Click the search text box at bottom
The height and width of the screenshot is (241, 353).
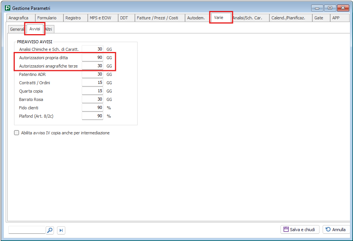[x=27, y=230]
